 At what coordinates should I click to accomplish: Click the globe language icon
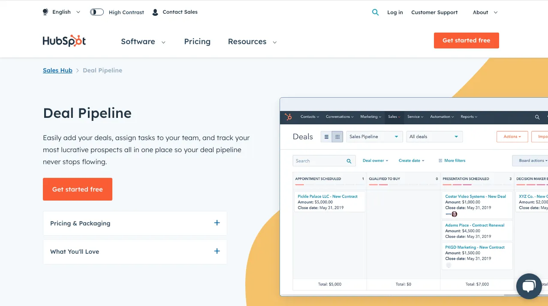(x=45, y=12)
